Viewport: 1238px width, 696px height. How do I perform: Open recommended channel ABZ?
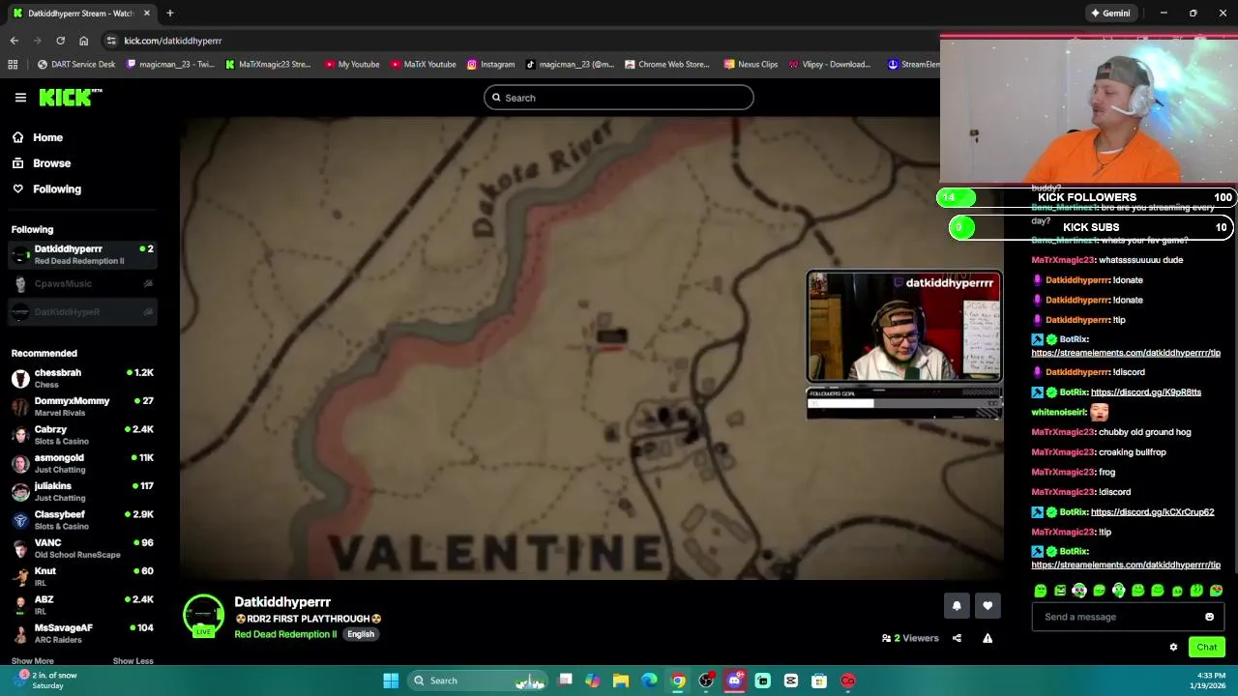coord(82,605)
